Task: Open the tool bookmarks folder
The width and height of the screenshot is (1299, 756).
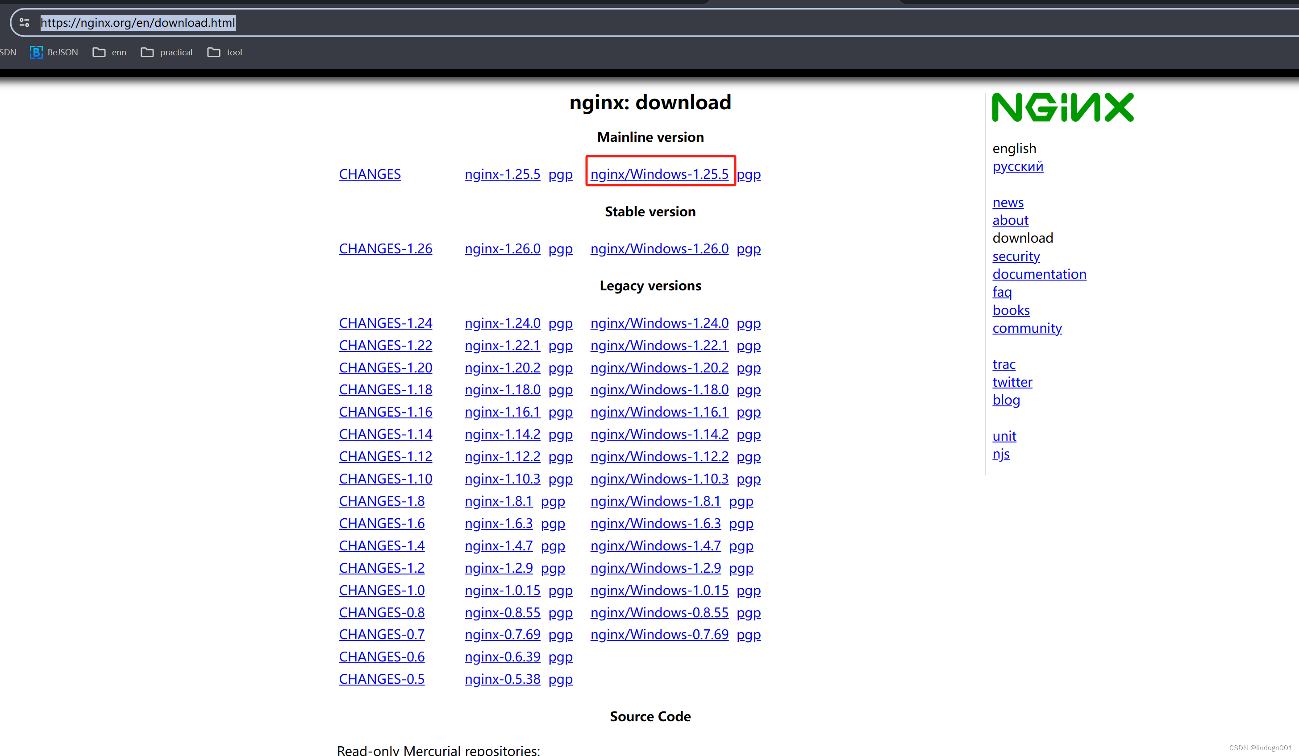Action: tap(224, 52)
